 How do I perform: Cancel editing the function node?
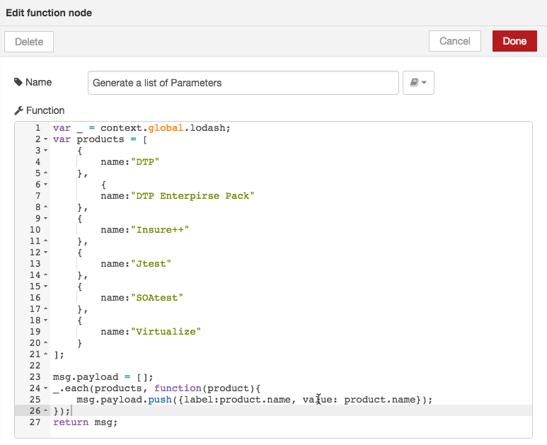pos(455,41)
